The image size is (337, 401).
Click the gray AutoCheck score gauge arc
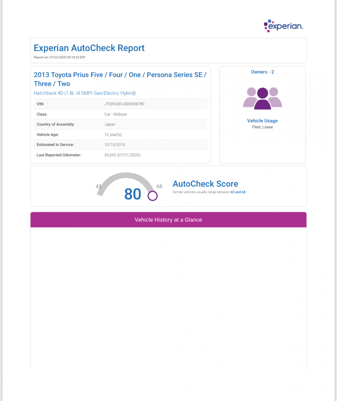pos(126,176)
